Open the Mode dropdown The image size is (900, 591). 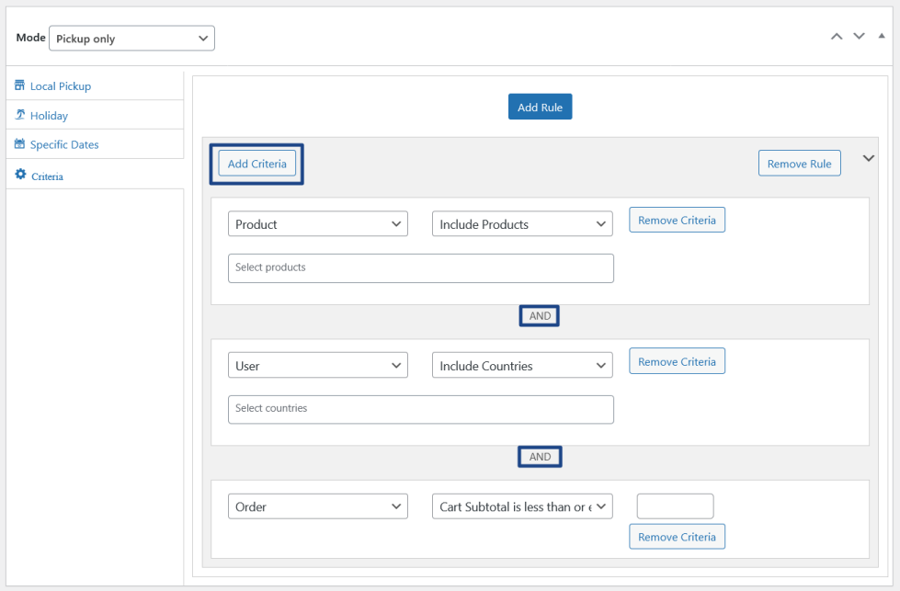click(x=131, y=39)
